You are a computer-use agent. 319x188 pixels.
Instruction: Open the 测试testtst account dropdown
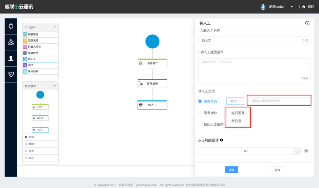292,7
